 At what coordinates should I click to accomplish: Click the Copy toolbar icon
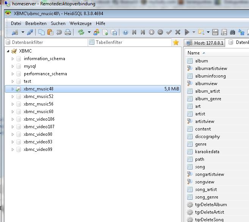click(x=42, y=32)
